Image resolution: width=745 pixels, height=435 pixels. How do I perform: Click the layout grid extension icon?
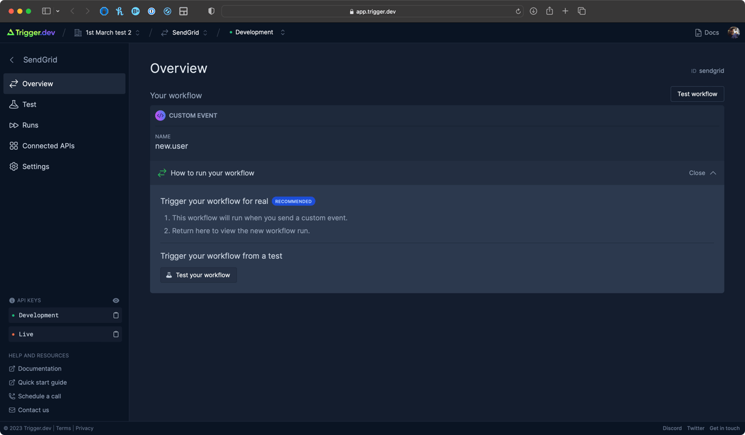(x=183, y=11)
